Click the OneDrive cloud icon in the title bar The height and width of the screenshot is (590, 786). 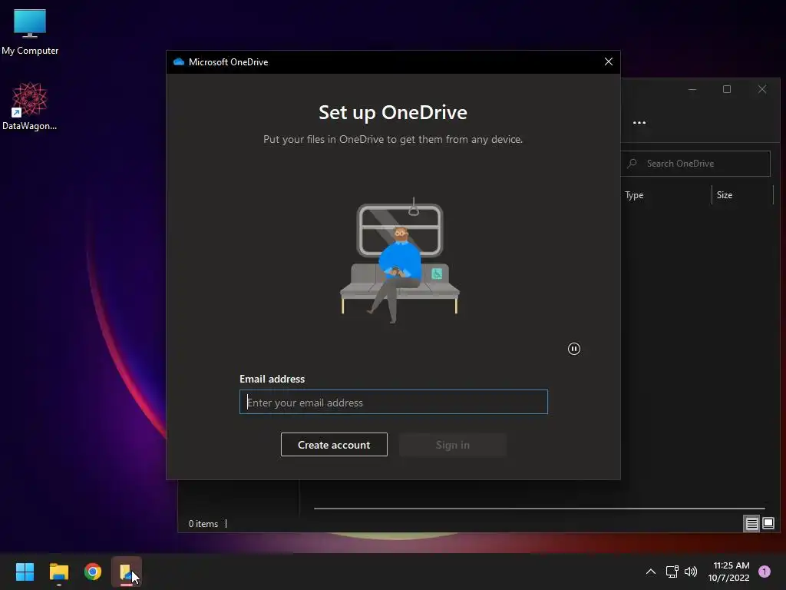178,61
